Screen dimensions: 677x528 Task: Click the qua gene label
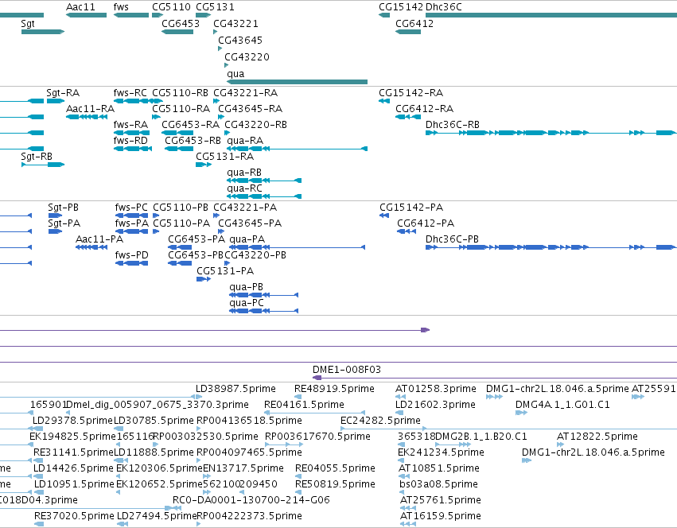235,74
